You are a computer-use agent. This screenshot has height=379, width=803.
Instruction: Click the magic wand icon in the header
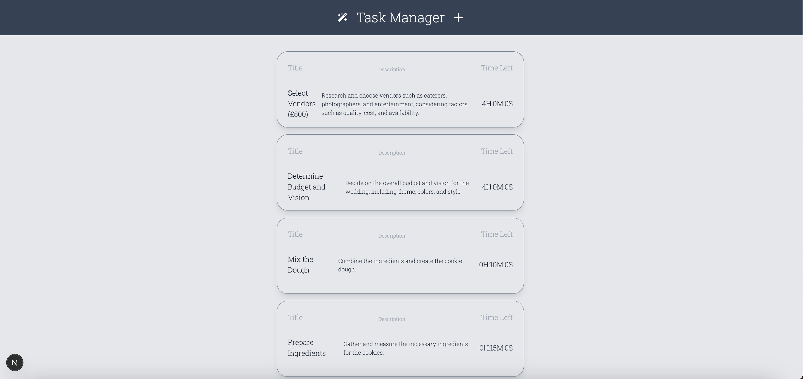click(x=343, y=17)
